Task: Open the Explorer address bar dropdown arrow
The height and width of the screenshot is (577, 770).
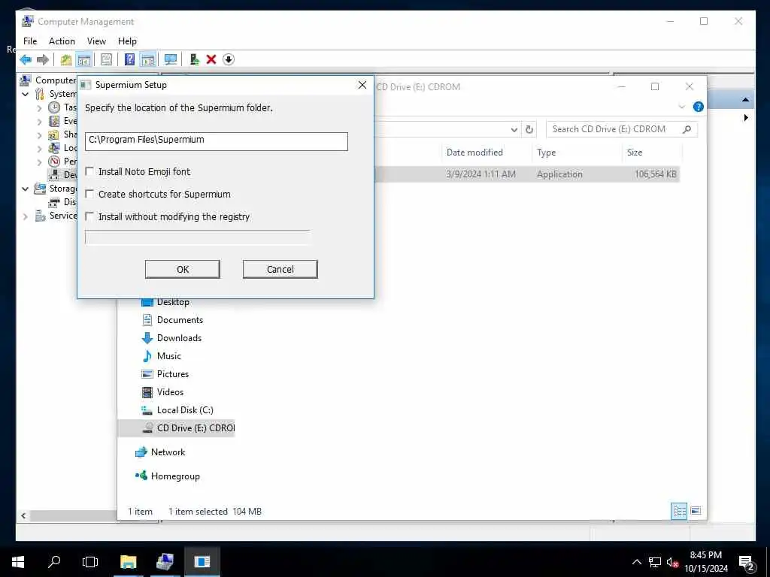Action: tap(514, 129)
